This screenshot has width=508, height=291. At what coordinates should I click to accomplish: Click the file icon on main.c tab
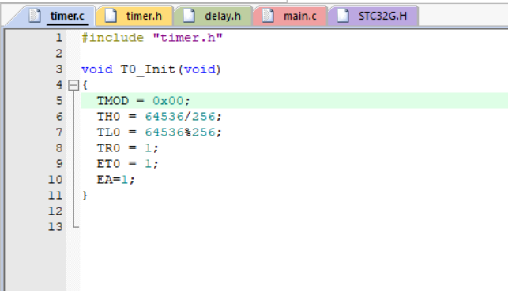[268, 16]
